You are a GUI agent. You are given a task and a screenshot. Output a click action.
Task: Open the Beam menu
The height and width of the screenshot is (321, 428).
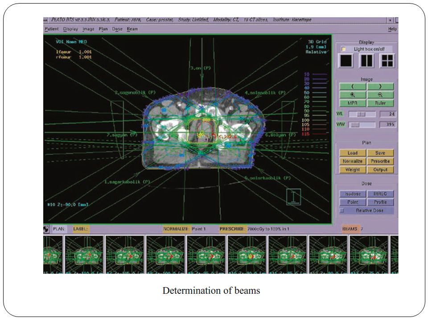(x=132, y=29)
